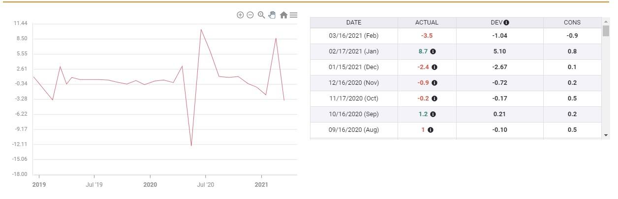Click info icon beside August actual value
Viewport: 618px width, 199px height.
click(x=431, y=130)
